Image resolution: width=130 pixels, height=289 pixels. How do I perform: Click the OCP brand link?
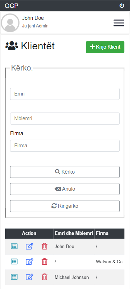pos(11,6)
